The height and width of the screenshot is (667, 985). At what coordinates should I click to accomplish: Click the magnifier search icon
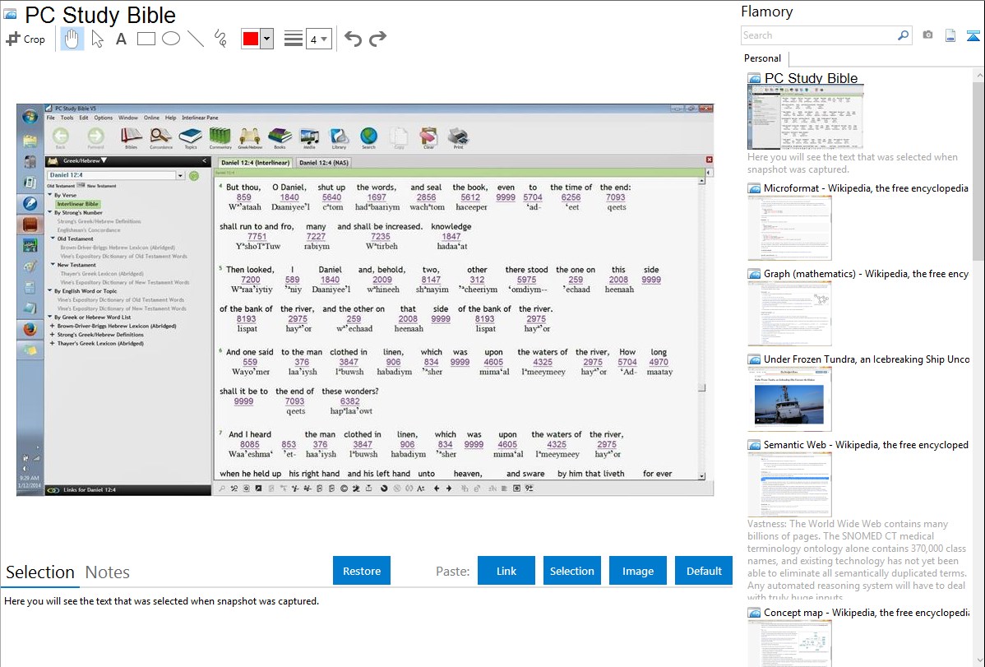(904, 35)
